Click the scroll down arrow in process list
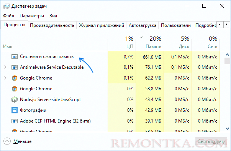 227,129
